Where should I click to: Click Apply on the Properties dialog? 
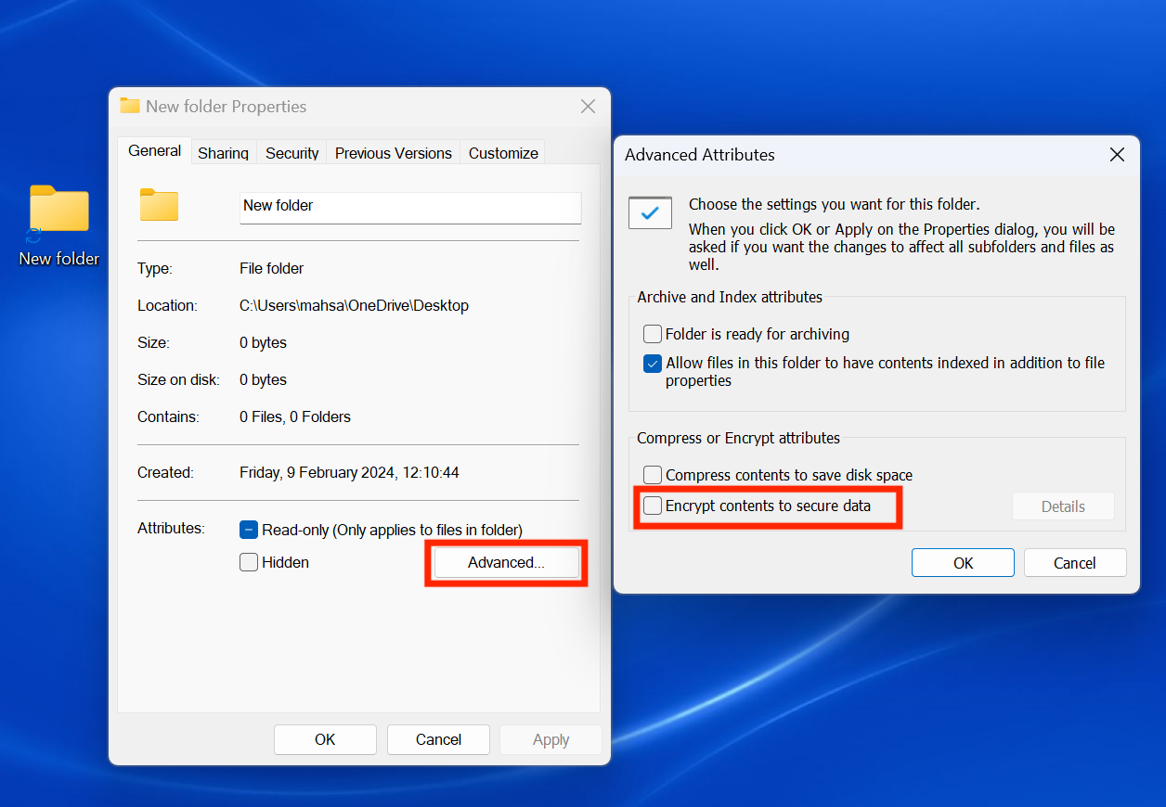(x=551, y=739)
